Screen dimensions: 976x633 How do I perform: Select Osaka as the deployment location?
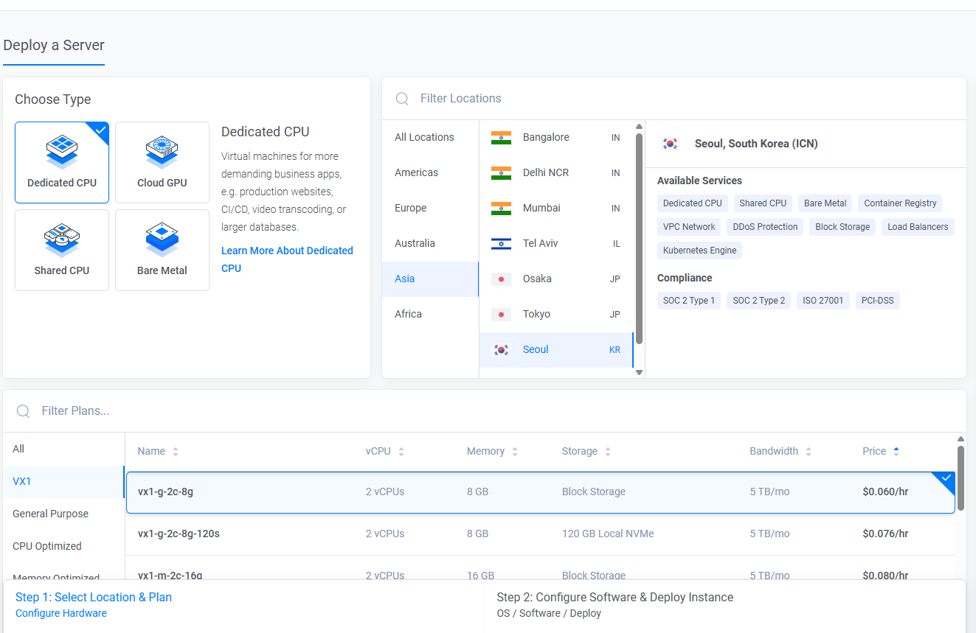(536, 279)
